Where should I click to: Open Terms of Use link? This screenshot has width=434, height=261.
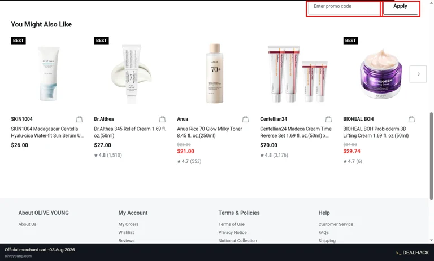231,224
